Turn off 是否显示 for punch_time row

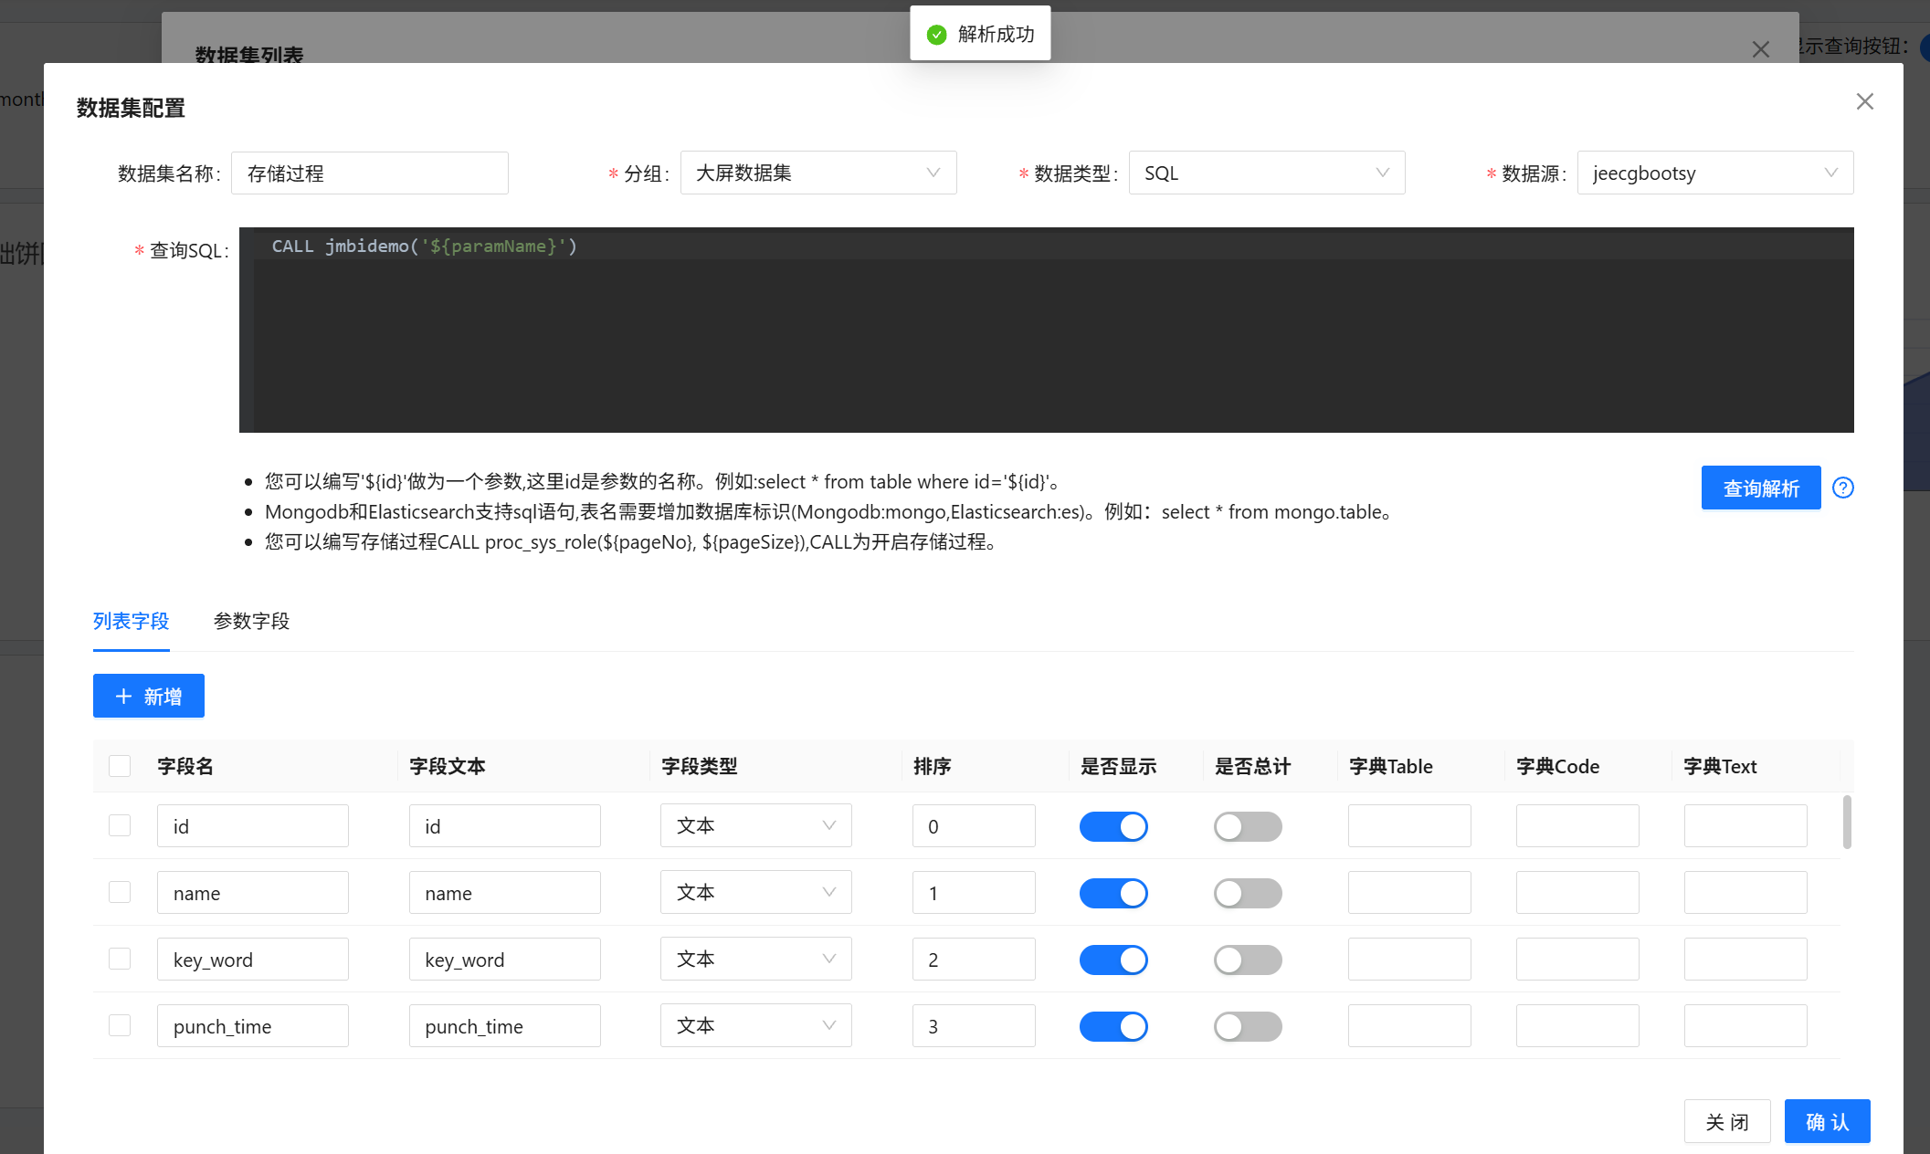[1113, 1026]
